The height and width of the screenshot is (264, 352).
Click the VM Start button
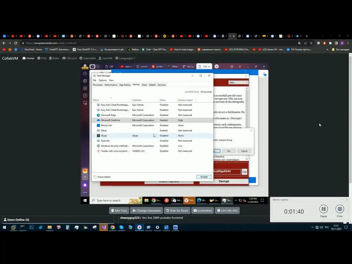click(x=85, y=200)
